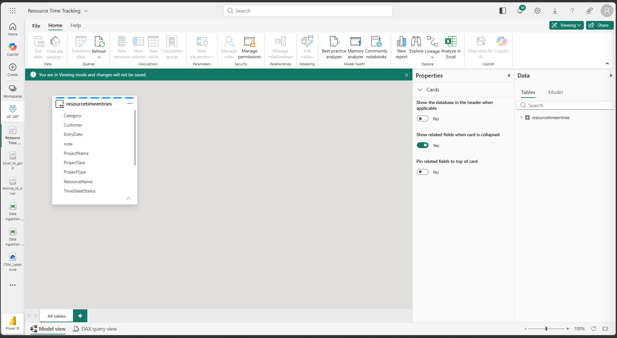
Task: Click Refresh in the Queries group
Action: pyautogui.click(x=99, y=47)
